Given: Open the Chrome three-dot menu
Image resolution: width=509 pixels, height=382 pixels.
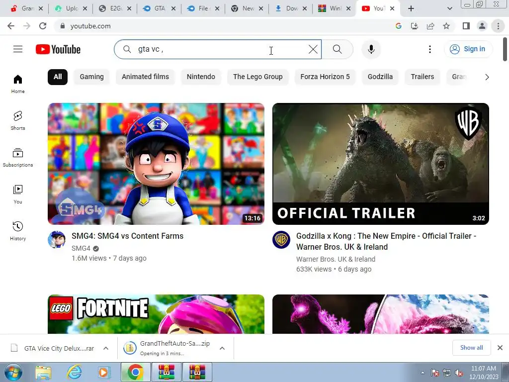Looking at the screenshot, I should click(x=498, y=26).
